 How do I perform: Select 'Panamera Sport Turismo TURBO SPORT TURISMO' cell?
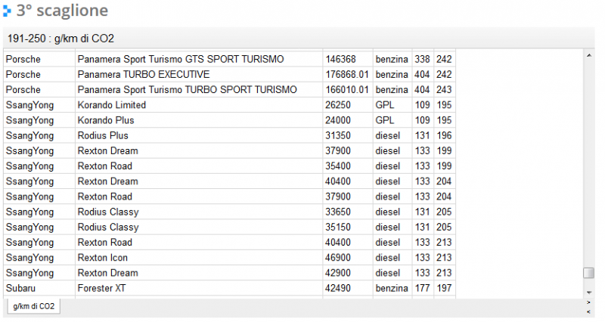[x=199, y=90]
